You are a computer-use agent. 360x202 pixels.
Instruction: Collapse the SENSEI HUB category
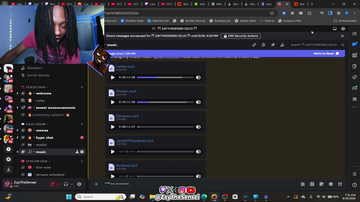pos(35,87)
